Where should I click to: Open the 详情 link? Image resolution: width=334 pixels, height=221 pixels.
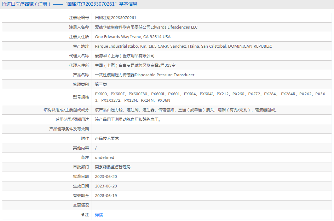tap(99, 215)
